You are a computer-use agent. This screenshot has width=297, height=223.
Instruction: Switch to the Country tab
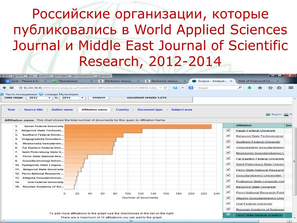click(122, 109)
